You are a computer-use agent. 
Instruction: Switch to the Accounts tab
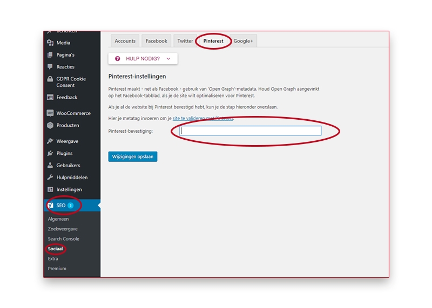(125, 41)
